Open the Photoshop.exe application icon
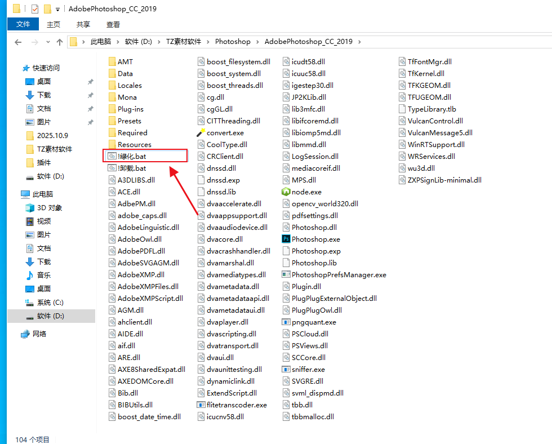Image resolution: width=552 pixels, height=444 pixels. pyautogui.click(x=286, y=239)
